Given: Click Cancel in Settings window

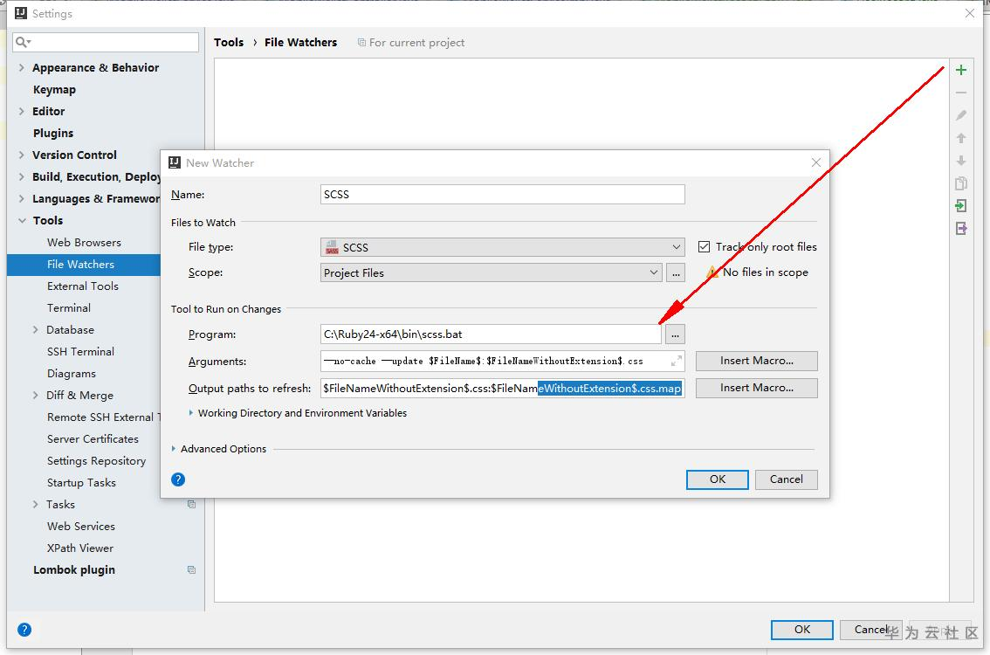Looking at the screenshot, I should pos(870,629).
